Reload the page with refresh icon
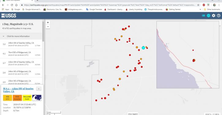Image resolution: width=222 pixels, height=115 pixels. (x=12, y=5)
